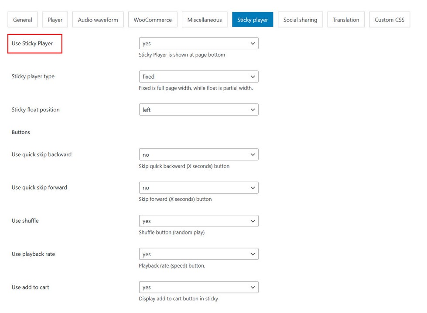Viewport: 427px width, 313px height.
Task: Switch to the Social sharing tab
Action: point(300,20)
